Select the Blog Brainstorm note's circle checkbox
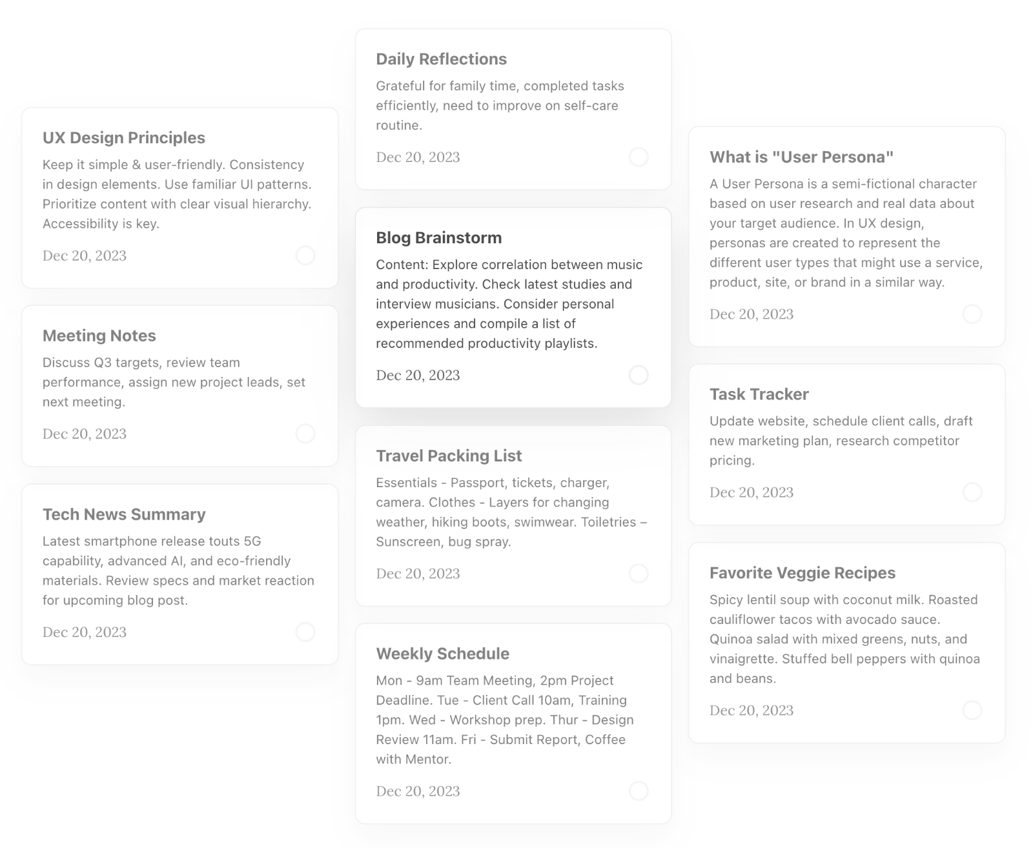 (639, 375)
